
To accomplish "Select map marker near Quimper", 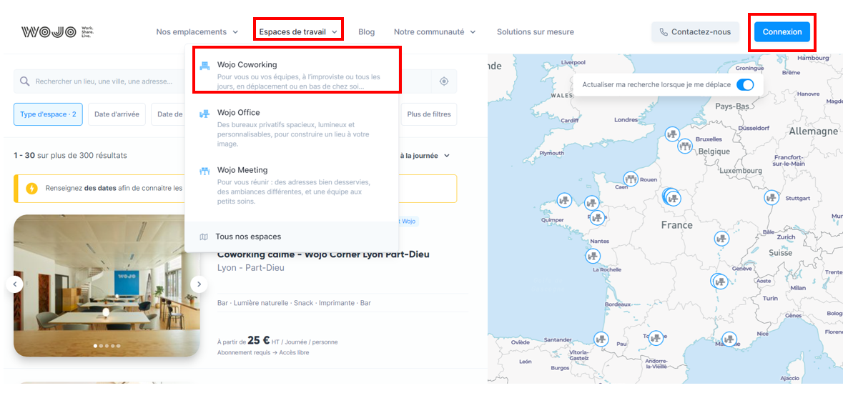I will click(563, 200).
